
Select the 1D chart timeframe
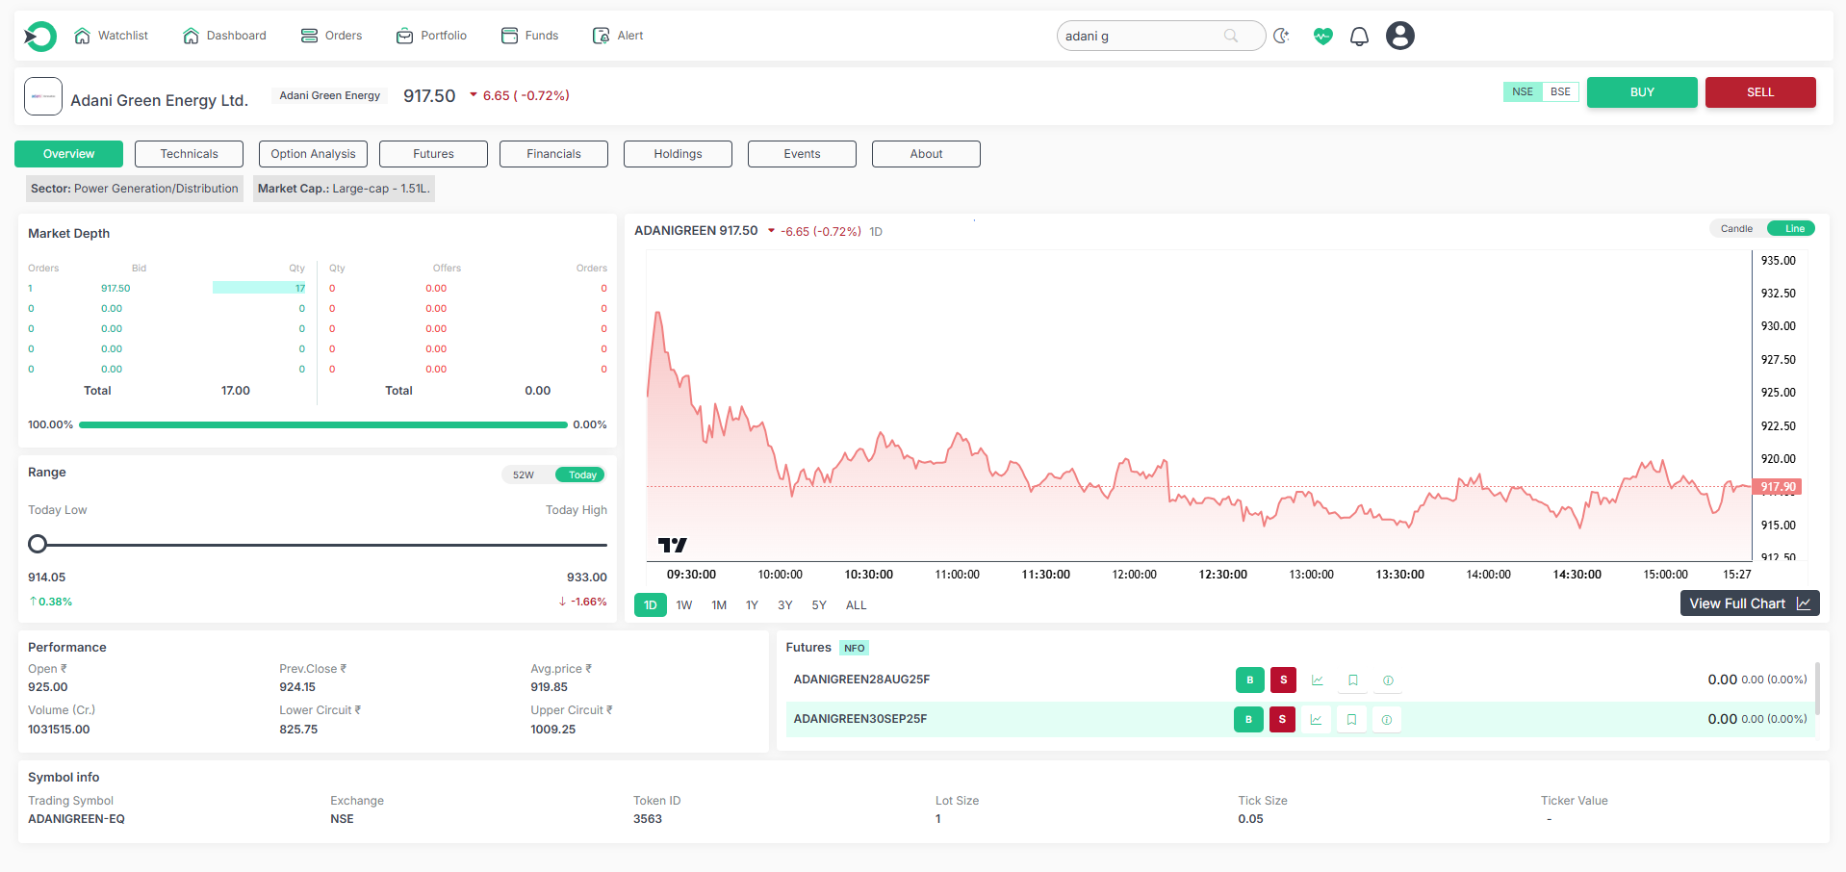651,605
